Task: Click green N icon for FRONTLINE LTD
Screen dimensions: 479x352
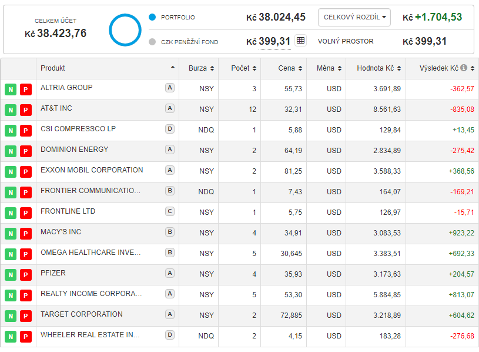Action: click(x=11, y=213)
